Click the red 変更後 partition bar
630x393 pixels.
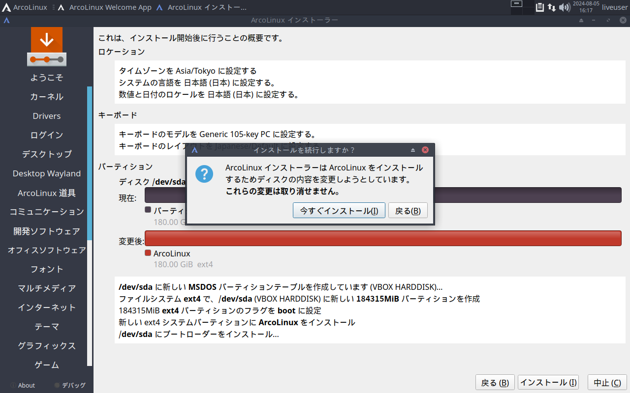tap(383, 238)
